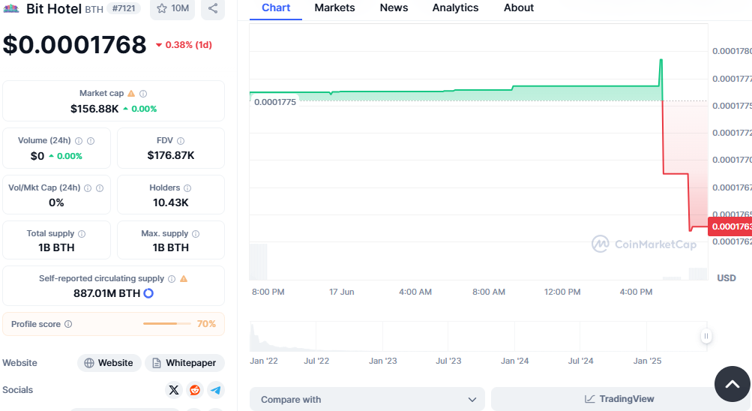Click the Market cap warning triangle icon
Image resolution: width=752 pixels, height=411 pixels.
(131, 94)
